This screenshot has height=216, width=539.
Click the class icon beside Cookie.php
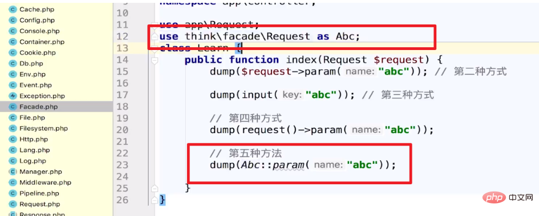point(13,53)
